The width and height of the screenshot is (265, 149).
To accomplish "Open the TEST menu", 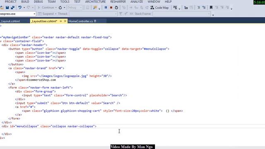I will tap(77, 2).
